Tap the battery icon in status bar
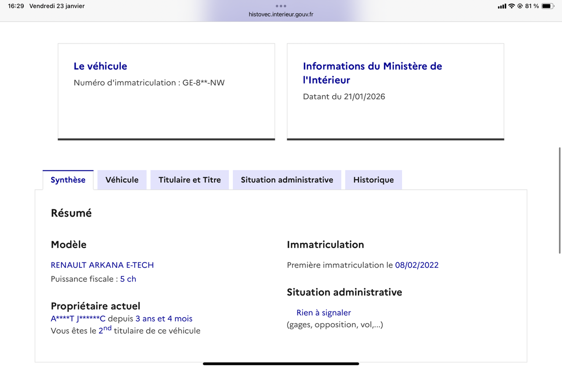 548,6
